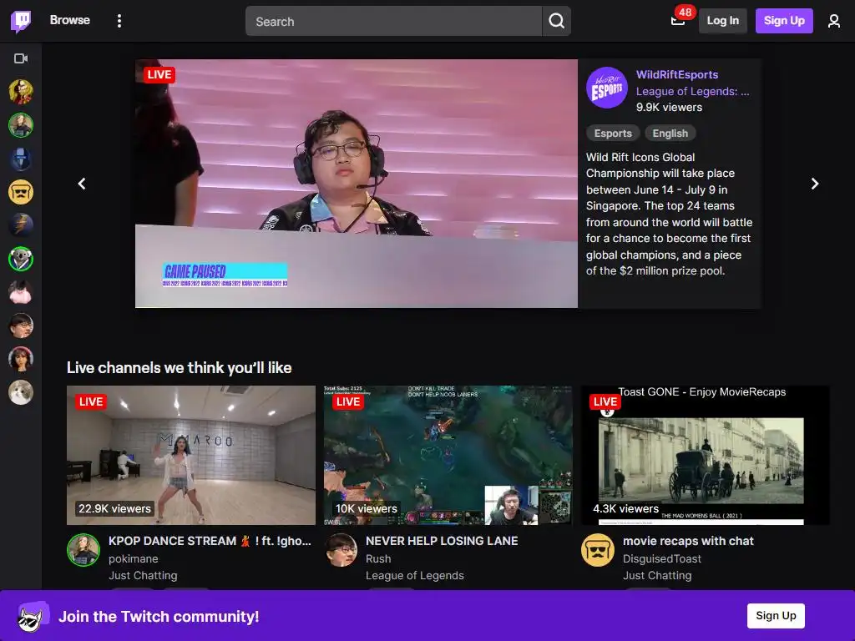The height and width of the screenshot is (641, 855).
Task: Open League of Legends category under Rush
Action: click(x=414, y=576)
